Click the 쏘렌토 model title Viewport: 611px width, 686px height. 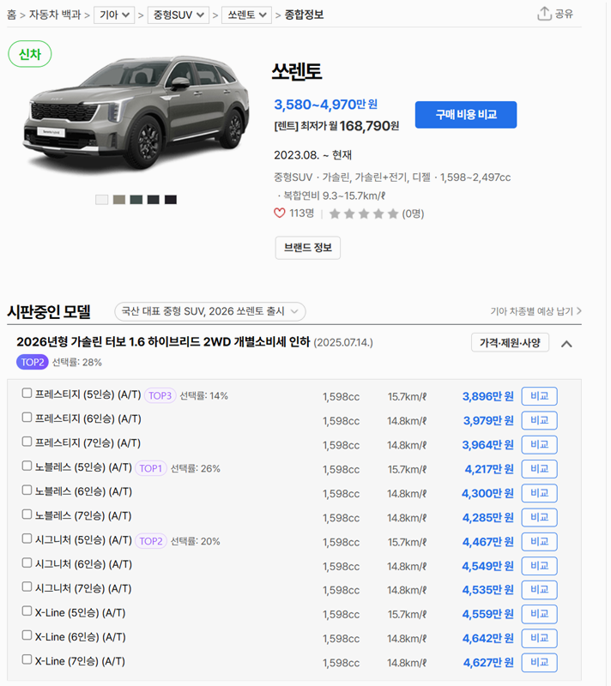[x=297, y=71]
